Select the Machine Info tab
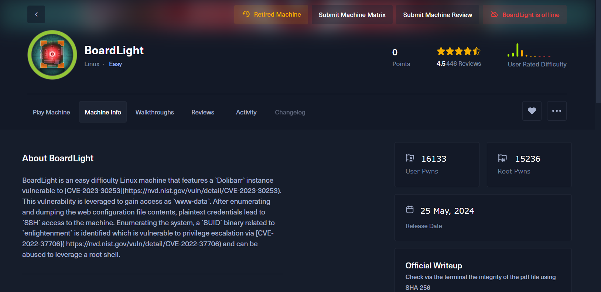Screen dimensions: 601x292 point(103,112)
